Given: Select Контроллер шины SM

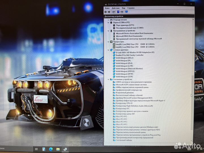Looking at the screenshot, I should pyautogui.click(x=125, y=114).
